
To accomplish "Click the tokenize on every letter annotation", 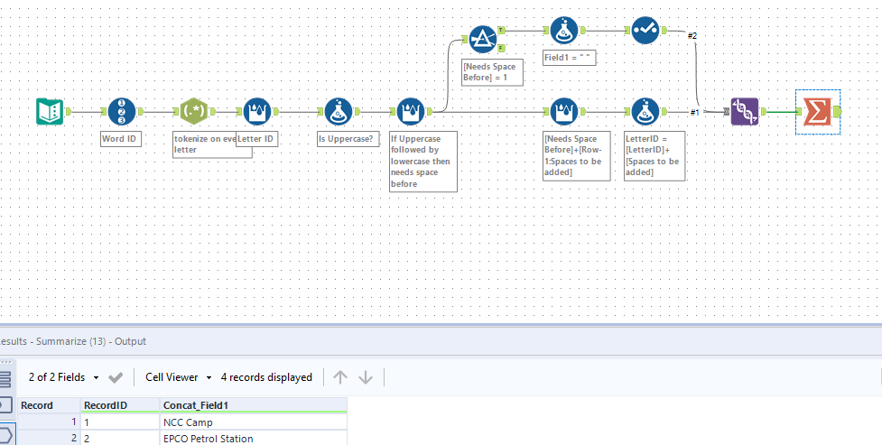I will coord(212,144).
